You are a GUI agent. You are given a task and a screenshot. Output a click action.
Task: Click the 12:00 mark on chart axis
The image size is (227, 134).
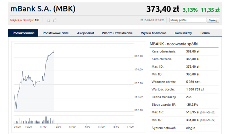point(57,127)
